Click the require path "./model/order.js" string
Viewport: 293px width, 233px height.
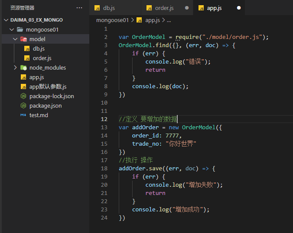point(232,37)
